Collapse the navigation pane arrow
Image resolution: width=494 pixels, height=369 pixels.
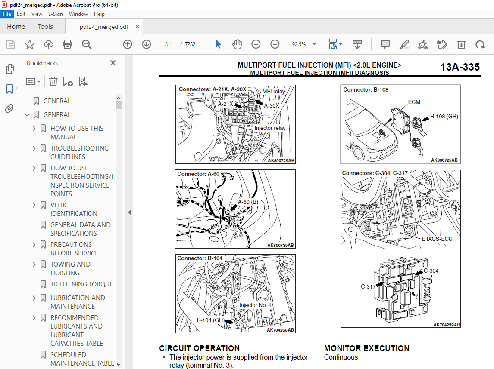129,212
